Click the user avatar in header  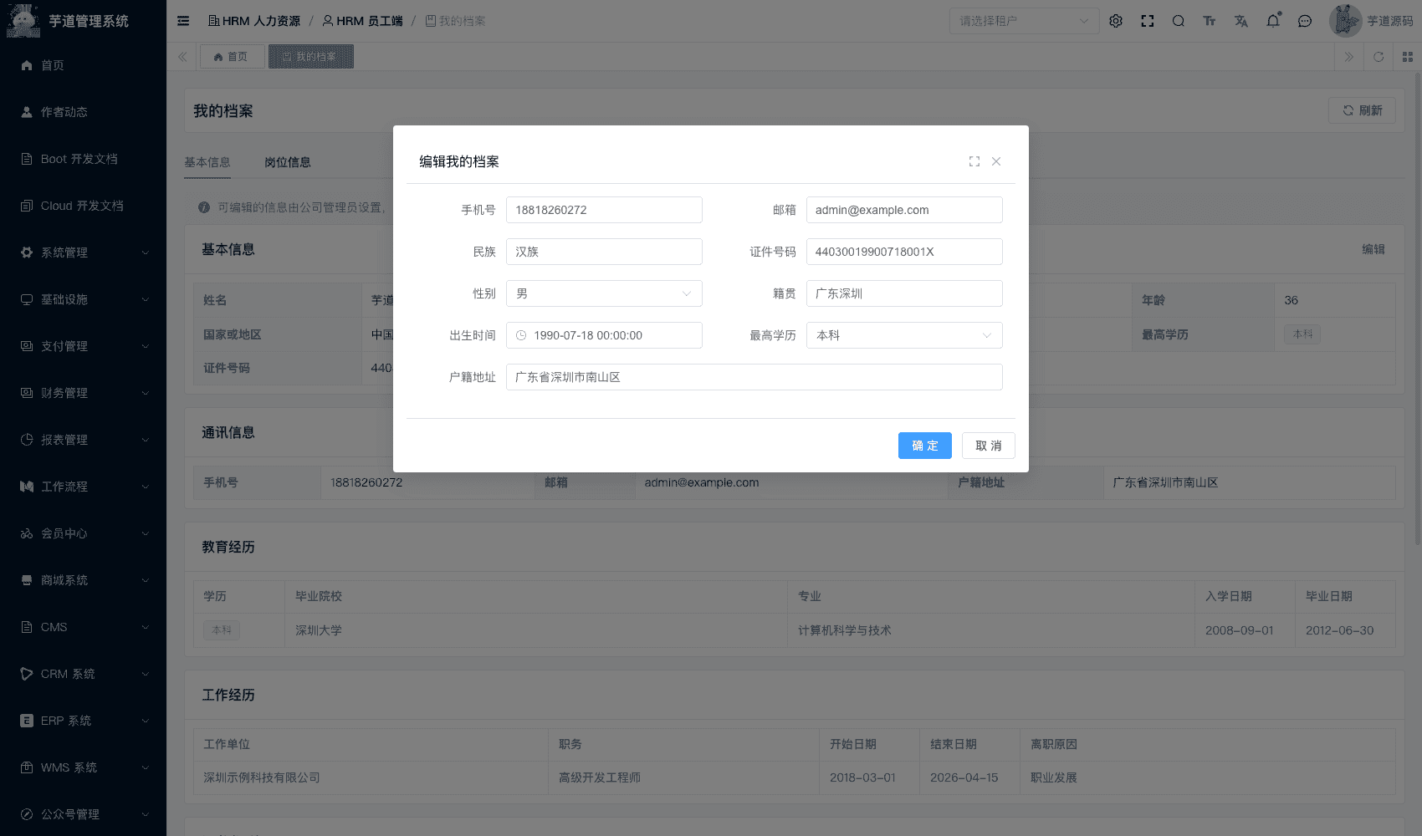(1345, 21)
